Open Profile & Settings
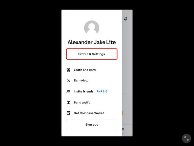Screen dimensions: 194x146 coord(92,54)
